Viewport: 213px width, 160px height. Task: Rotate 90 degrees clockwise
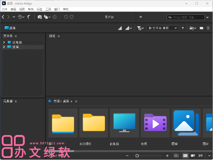point(72,17)
